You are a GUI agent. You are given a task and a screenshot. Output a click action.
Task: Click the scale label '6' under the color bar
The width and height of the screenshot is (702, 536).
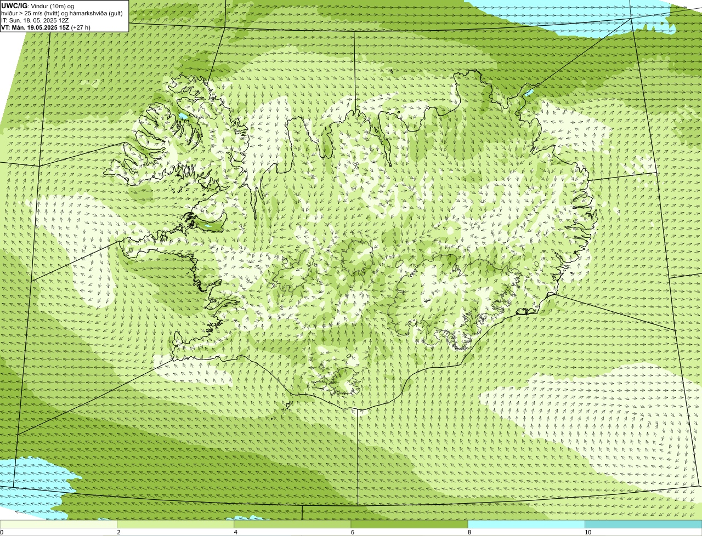352,532
